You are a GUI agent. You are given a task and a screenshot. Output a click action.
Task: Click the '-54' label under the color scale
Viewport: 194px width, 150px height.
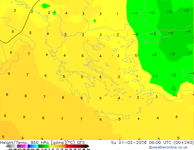tap(10, 149)
